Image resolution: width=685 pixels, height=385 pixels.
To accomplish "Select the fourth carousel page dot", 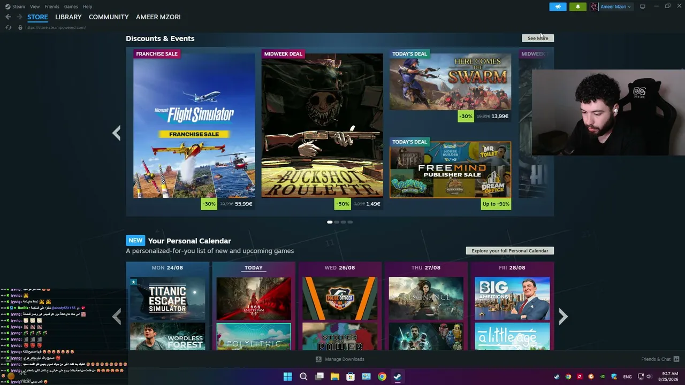I will point(350,222).
